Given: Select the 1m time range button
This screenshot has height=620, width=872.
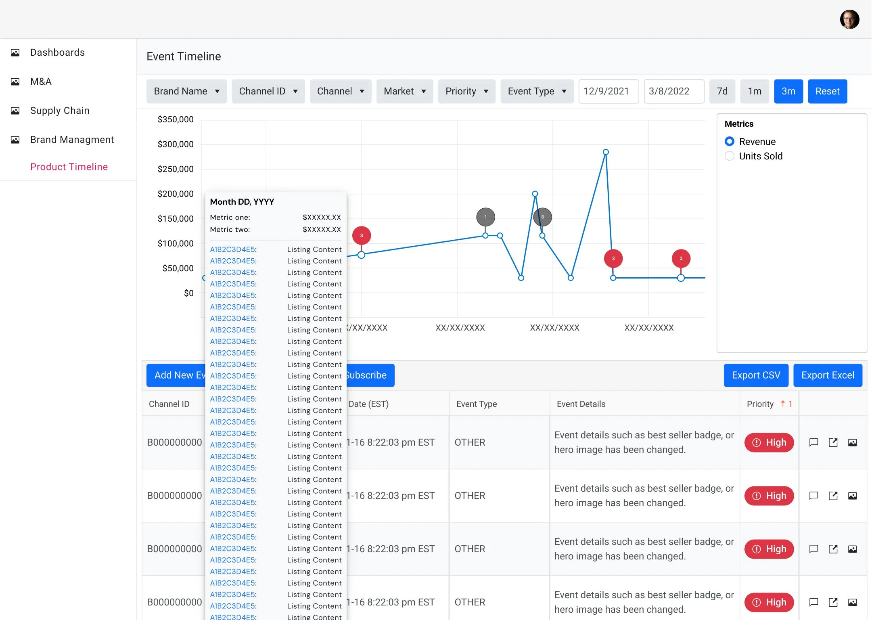Looking at the screenshot, I should pyautogui.click(x=754, y=91).
